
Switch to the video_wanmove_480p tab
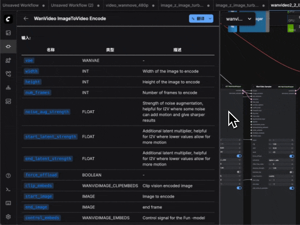[x=130, y=5]
